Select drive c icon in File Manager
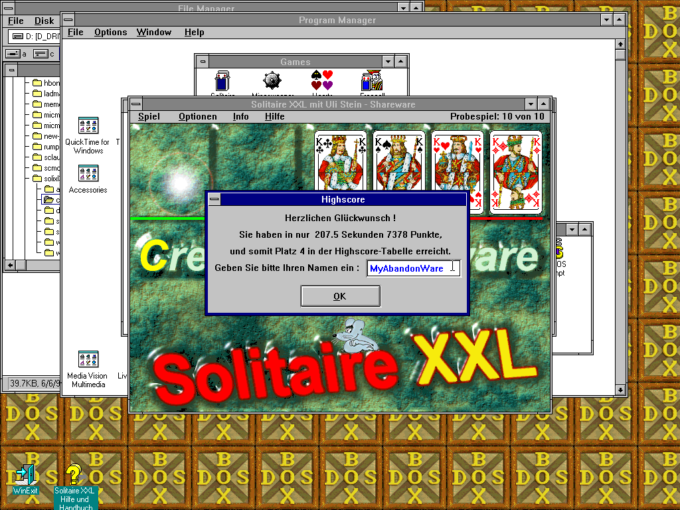 44,54
